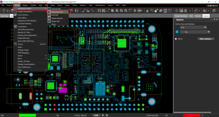Choose Cross-Section from Setup menu

coord(30,15)
